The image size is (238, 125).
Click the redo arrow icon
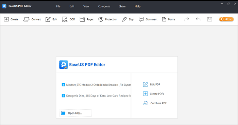pos(187,19)
